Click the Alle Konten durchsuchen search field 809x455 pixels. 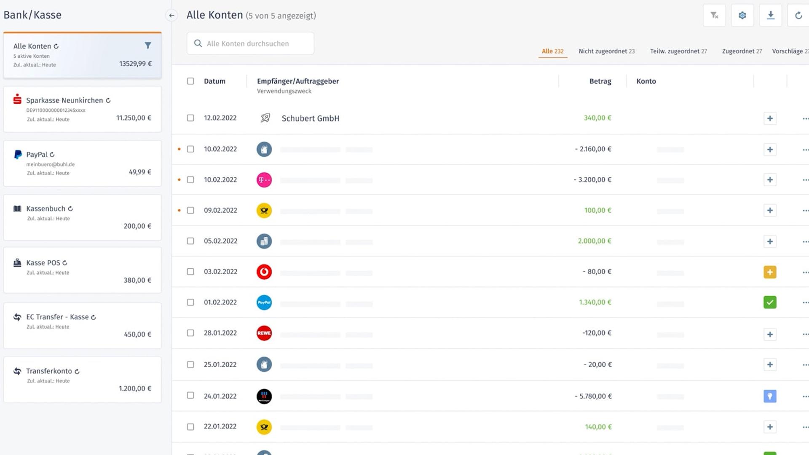pos(250,43)
